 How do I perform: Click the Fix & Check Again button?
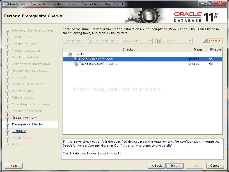pos(104,41)
